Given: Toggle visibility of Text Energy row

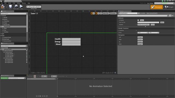Looking at the screenshot, I should [27, 55].
